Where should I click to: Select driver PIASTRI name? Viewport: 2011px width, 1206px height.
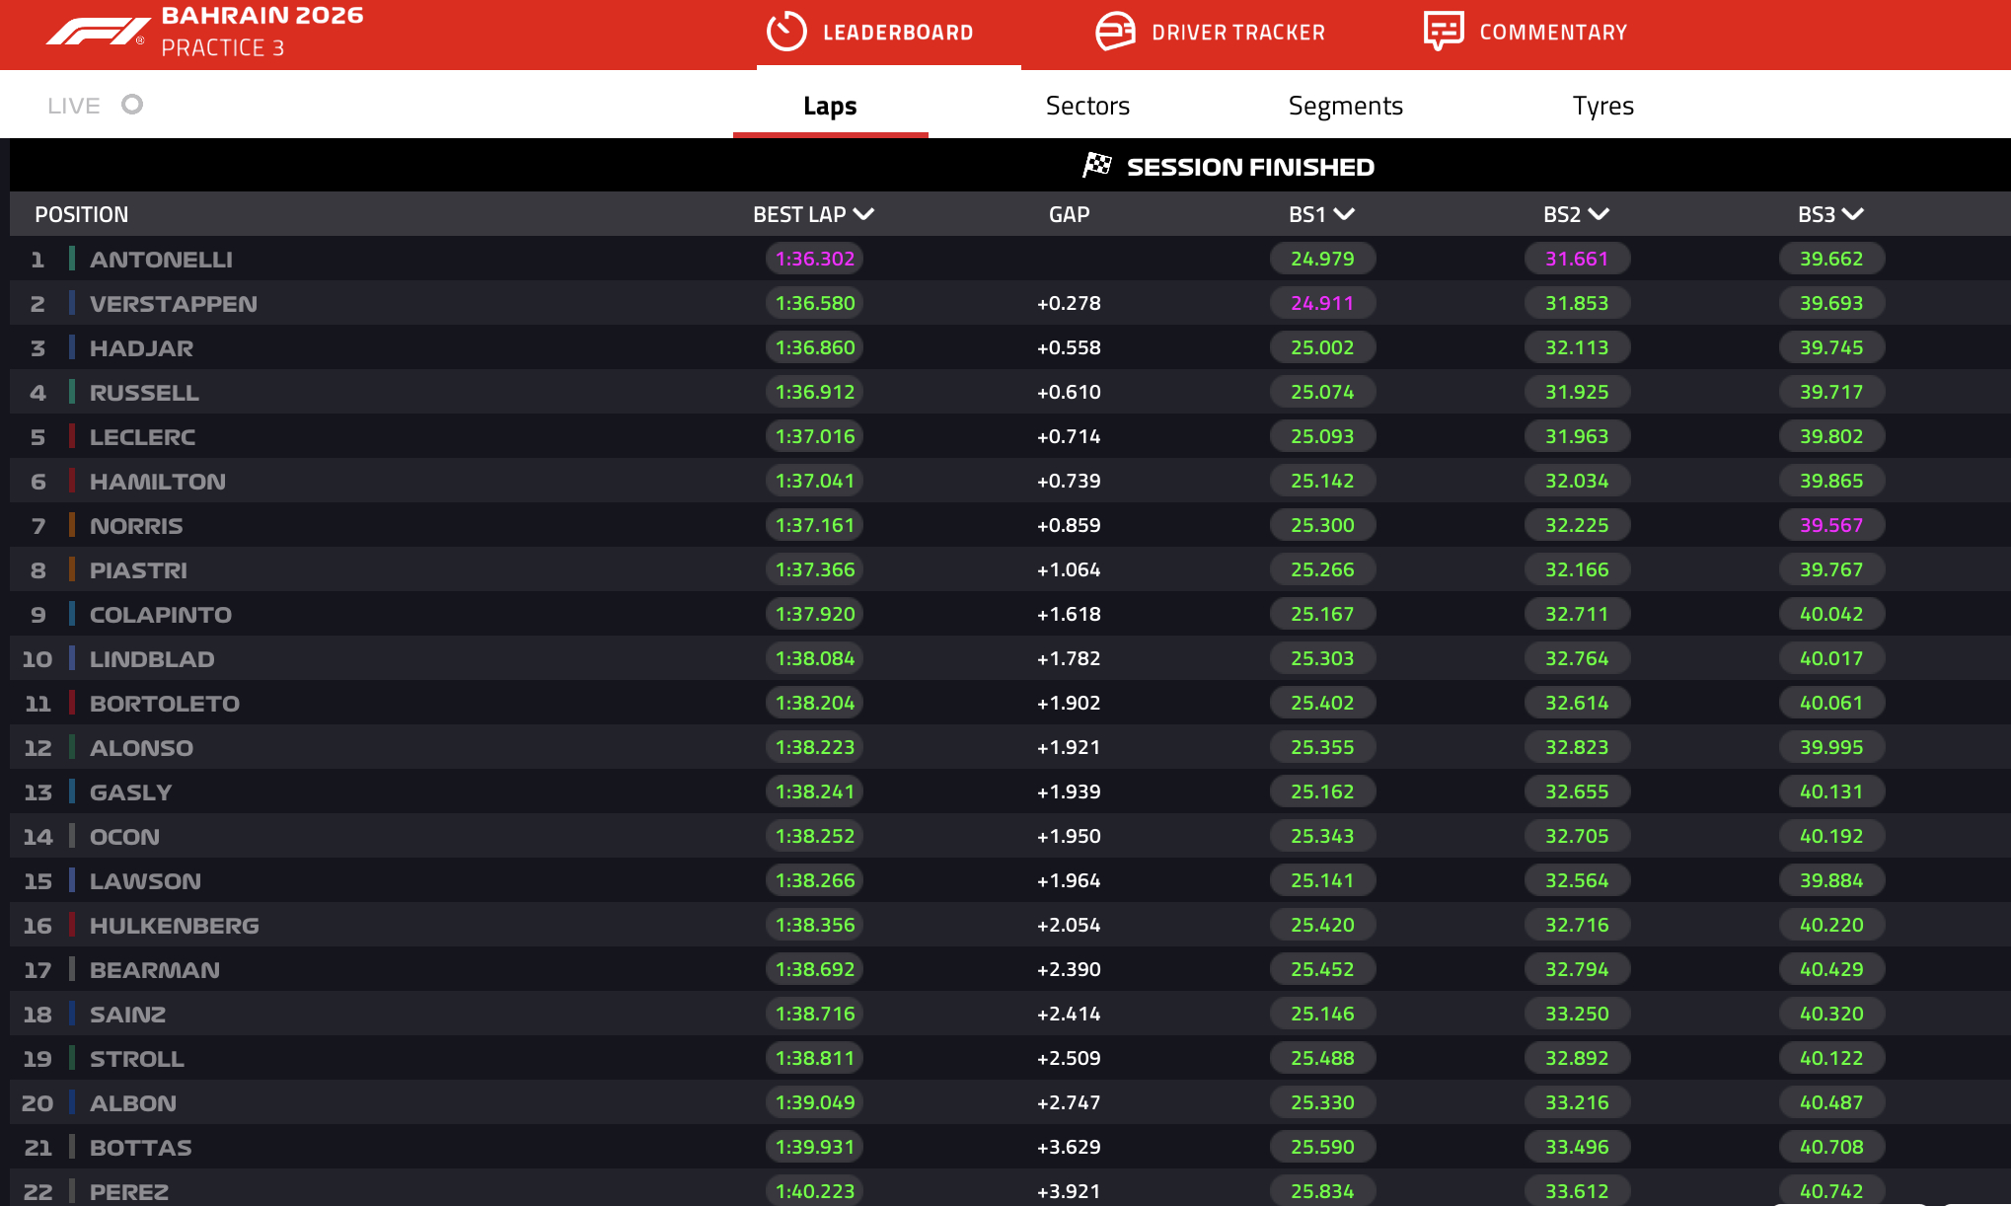(138, 570)
